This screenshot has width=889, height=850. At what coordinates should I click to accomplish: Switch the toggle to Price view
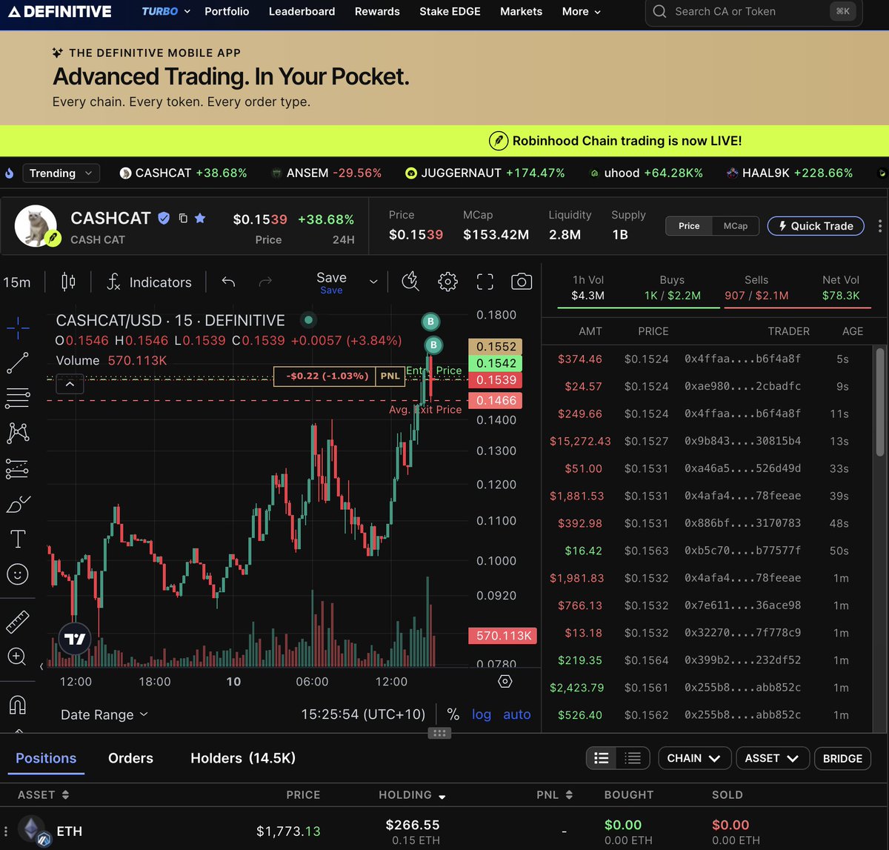pos(689,226)
